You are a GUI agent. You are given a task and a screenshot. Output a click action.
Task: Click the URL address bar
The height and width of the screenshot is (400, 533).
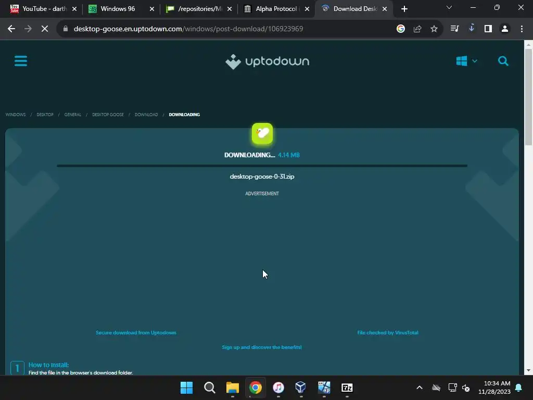pos(228,29)
